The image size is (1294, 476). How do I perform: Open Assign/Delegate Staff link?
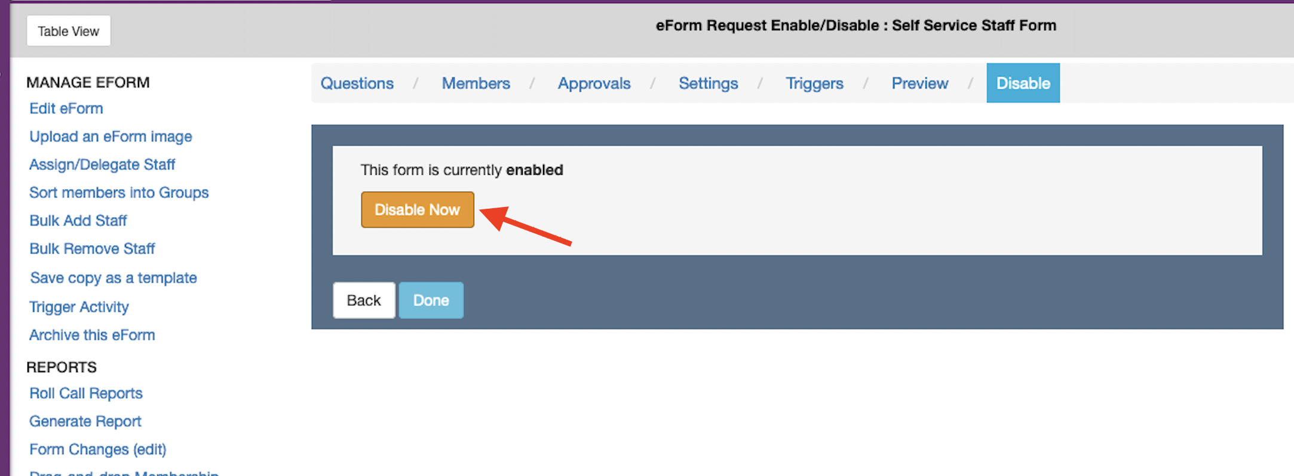point(102,165)
